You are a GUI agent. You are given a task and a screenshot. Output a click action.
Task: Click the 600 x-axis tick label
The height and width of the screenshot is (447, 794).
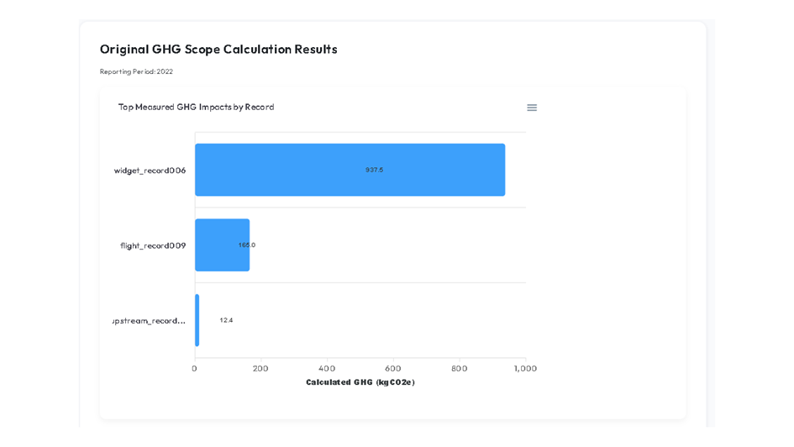(393, 368)
